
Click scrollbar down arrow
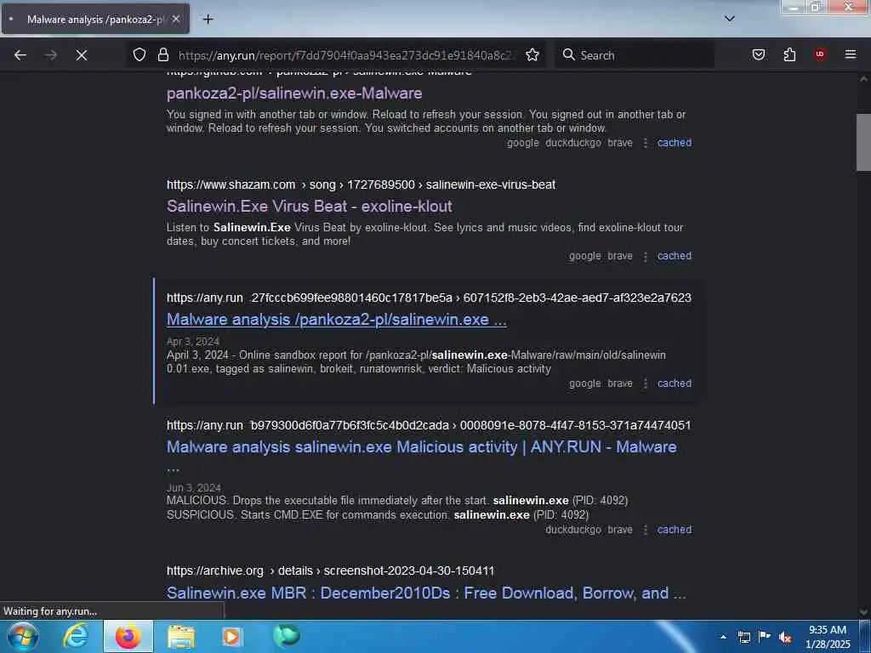(x=863, y=612)
